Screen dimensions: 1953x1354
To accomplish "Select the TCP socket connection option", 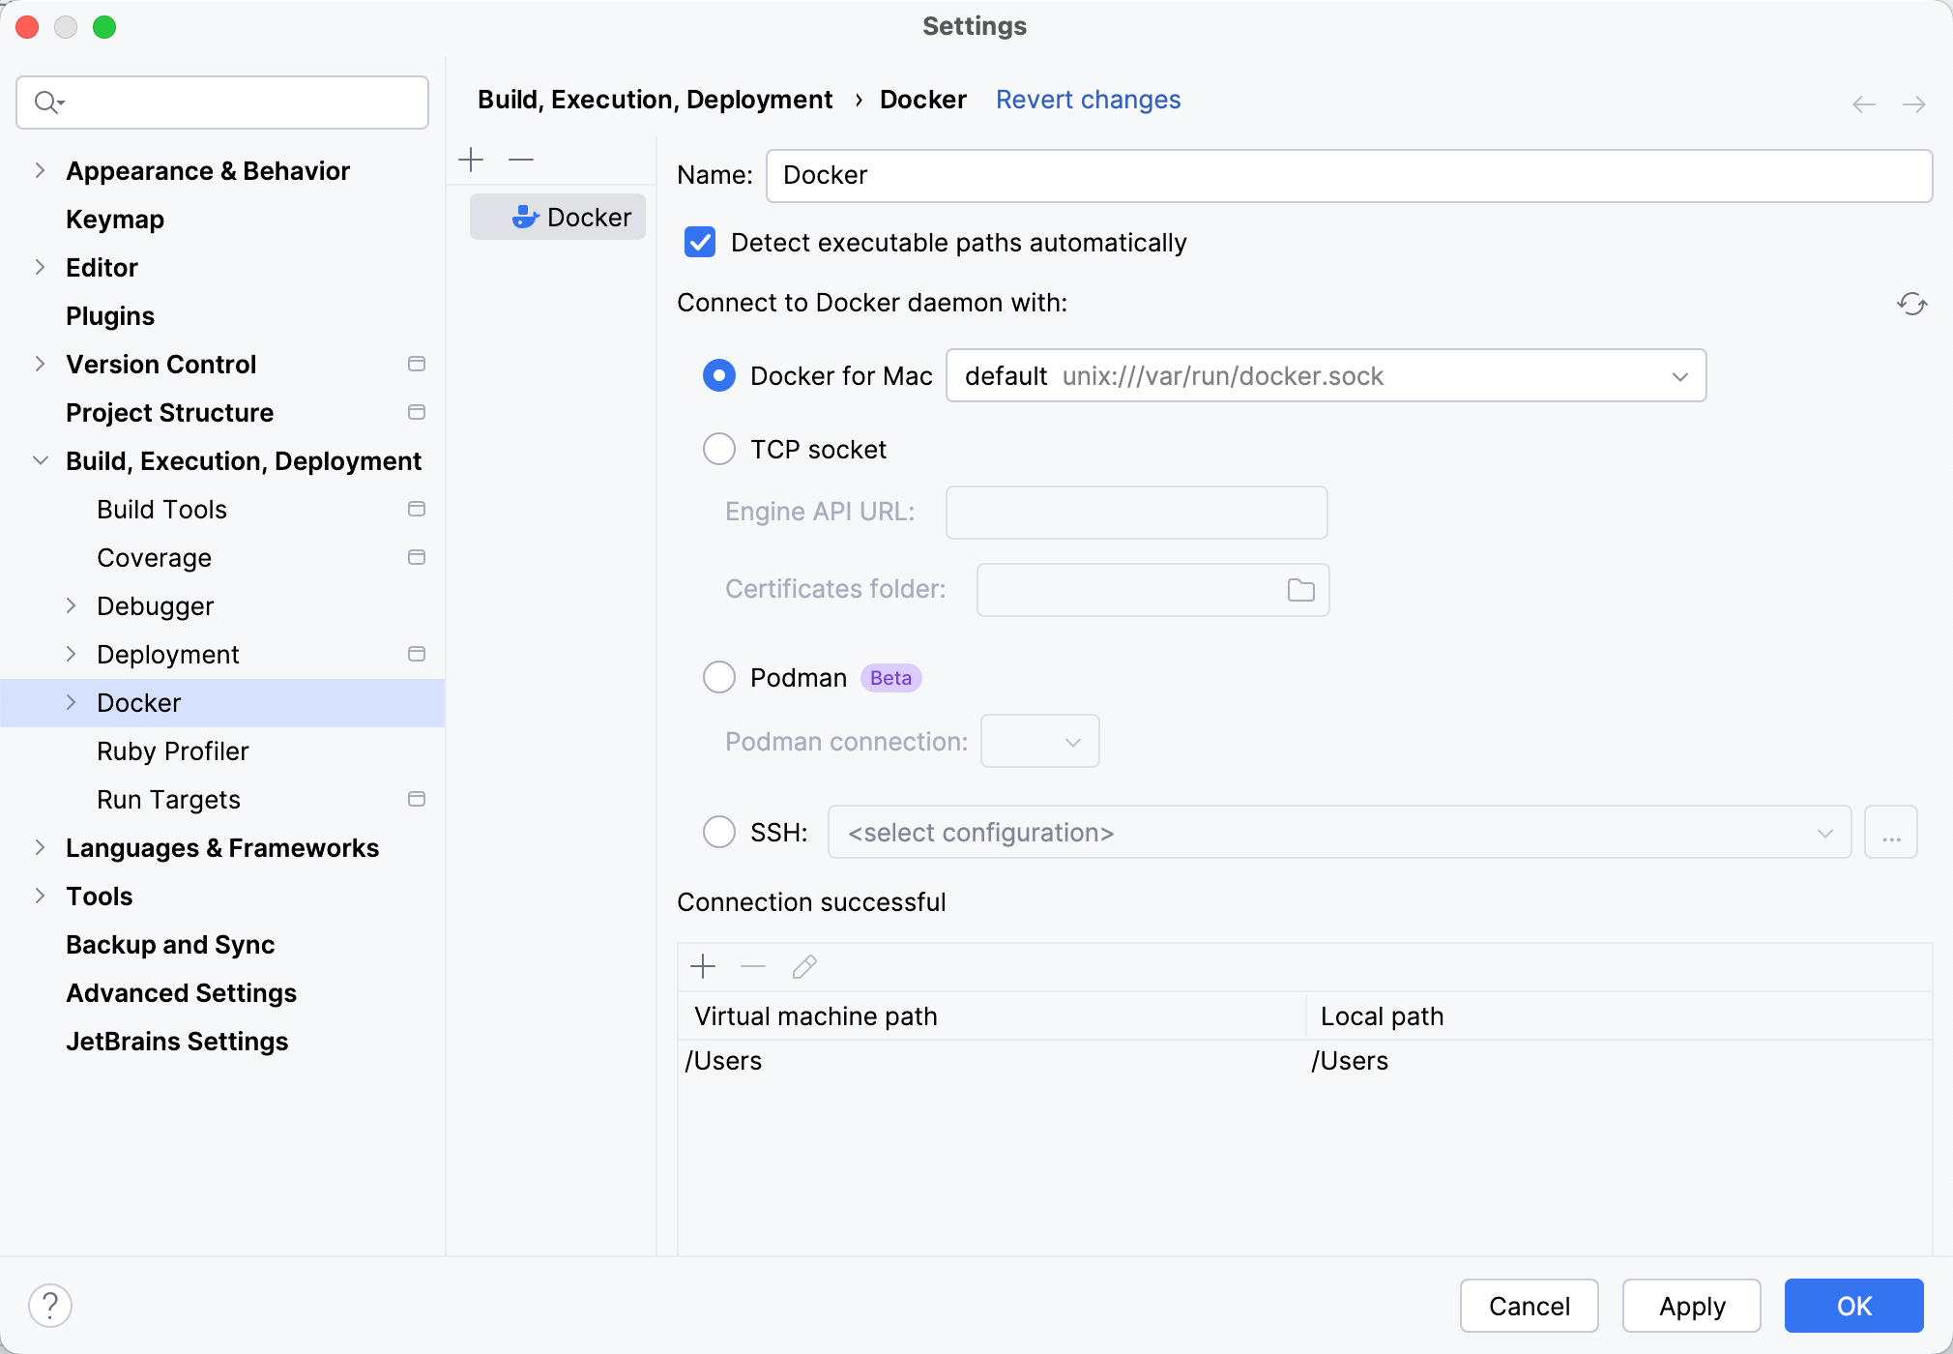I will tap(718, 449).
